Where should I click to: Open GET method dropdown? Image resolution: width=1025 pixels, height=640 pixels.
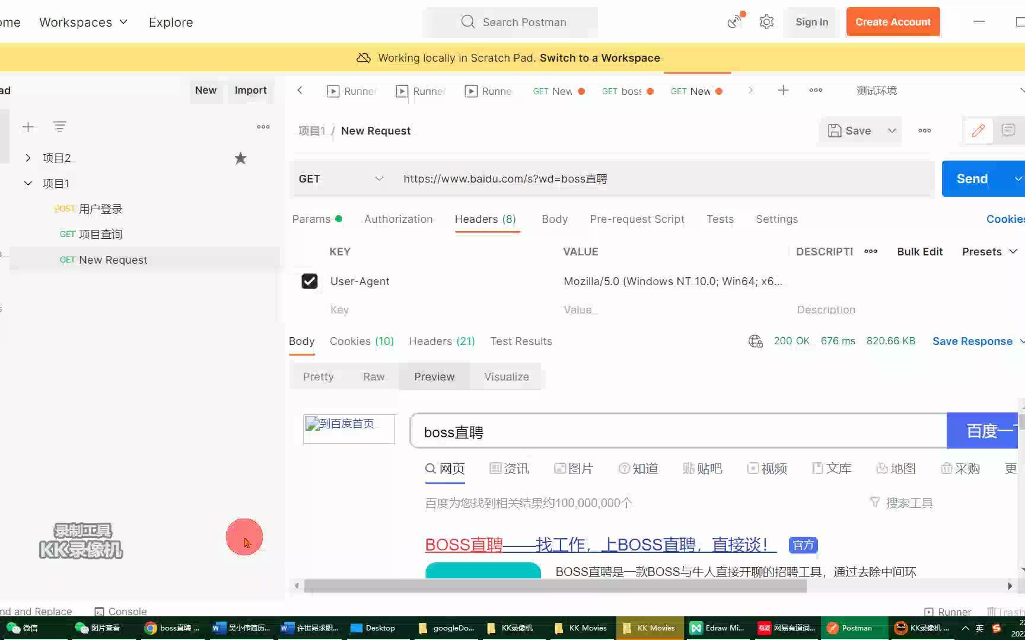pyautogui.click(x=340, y=179)
